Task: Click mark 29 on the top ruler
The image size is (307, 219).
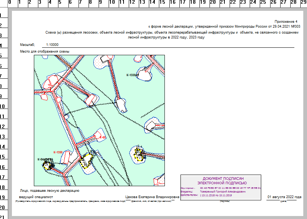Action: tap(303, 3)
